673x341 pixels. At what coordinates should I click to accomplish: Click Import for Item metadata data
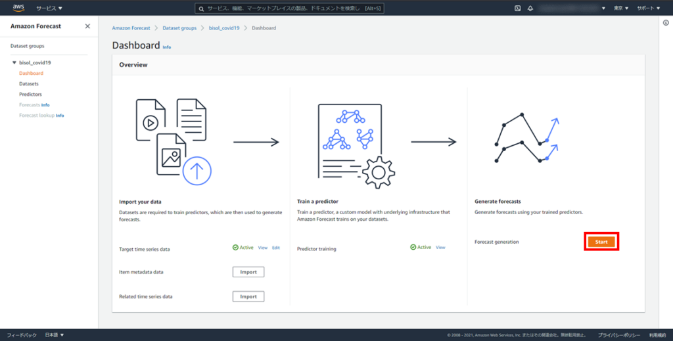(248, 272)
